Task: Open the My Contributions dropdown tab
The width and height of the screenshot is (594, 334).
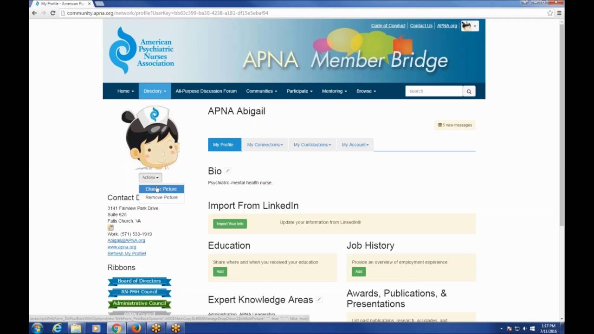Action: tap(312, 145)
